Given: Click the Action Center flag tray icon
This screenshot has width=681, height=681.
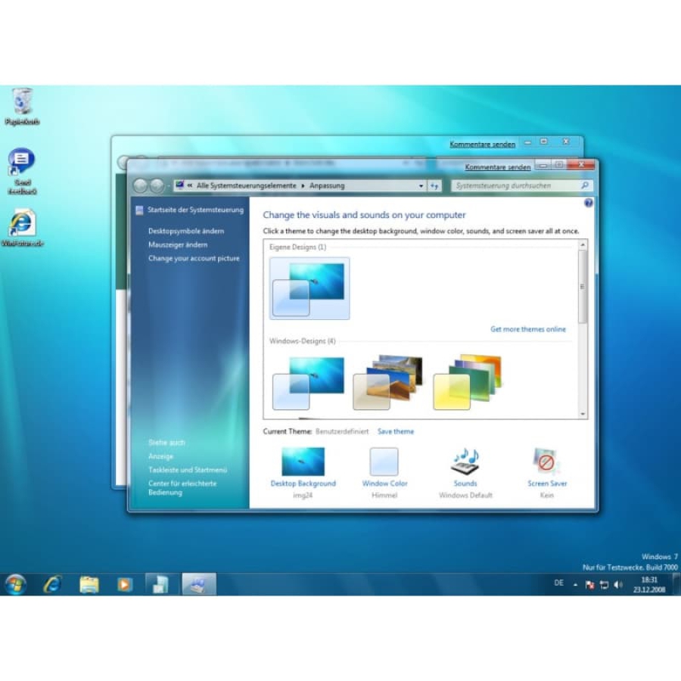Looking at the screenshot, I should pyautogui.click(x=589, y=585).
